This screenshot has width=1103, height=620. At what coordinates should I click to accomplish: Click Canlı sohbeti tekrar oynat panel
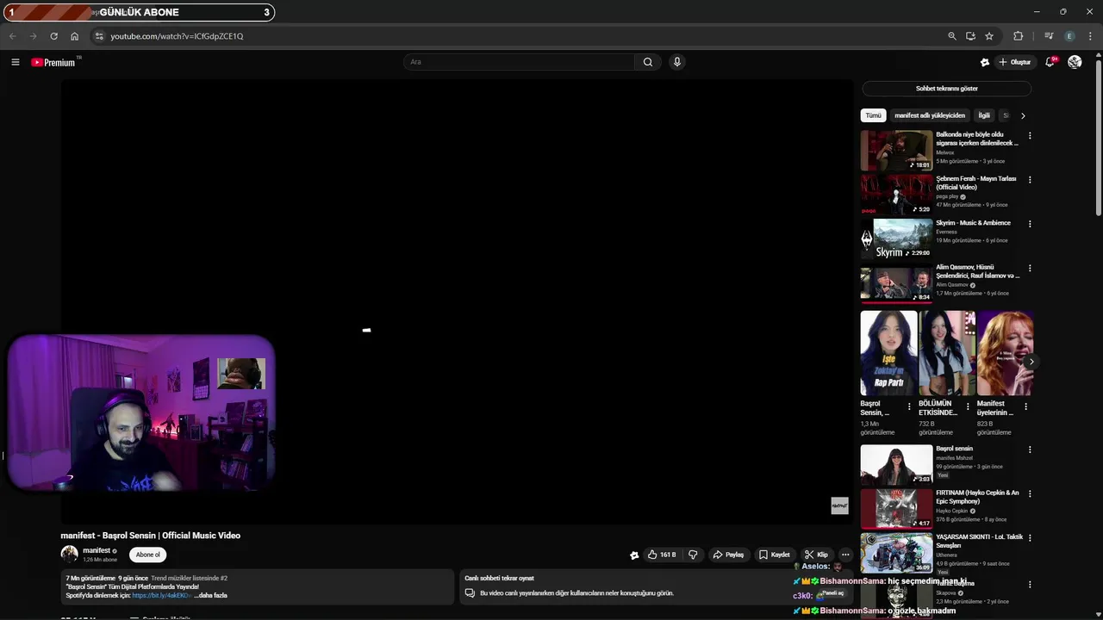657,586
